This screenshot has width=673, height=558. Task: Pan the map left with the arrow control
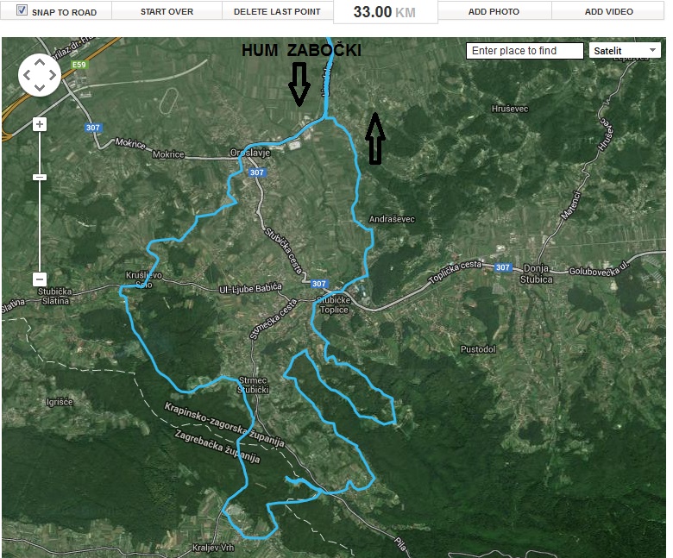(x=27, y=75)
